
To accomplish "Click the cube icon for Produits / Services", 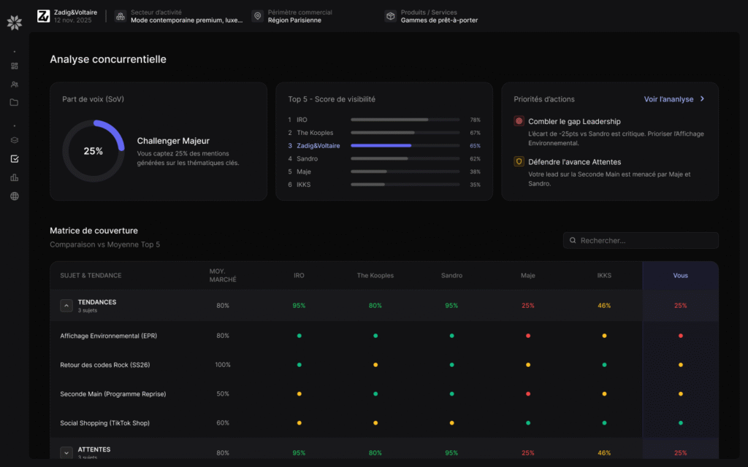I will [x=390, y=16].
